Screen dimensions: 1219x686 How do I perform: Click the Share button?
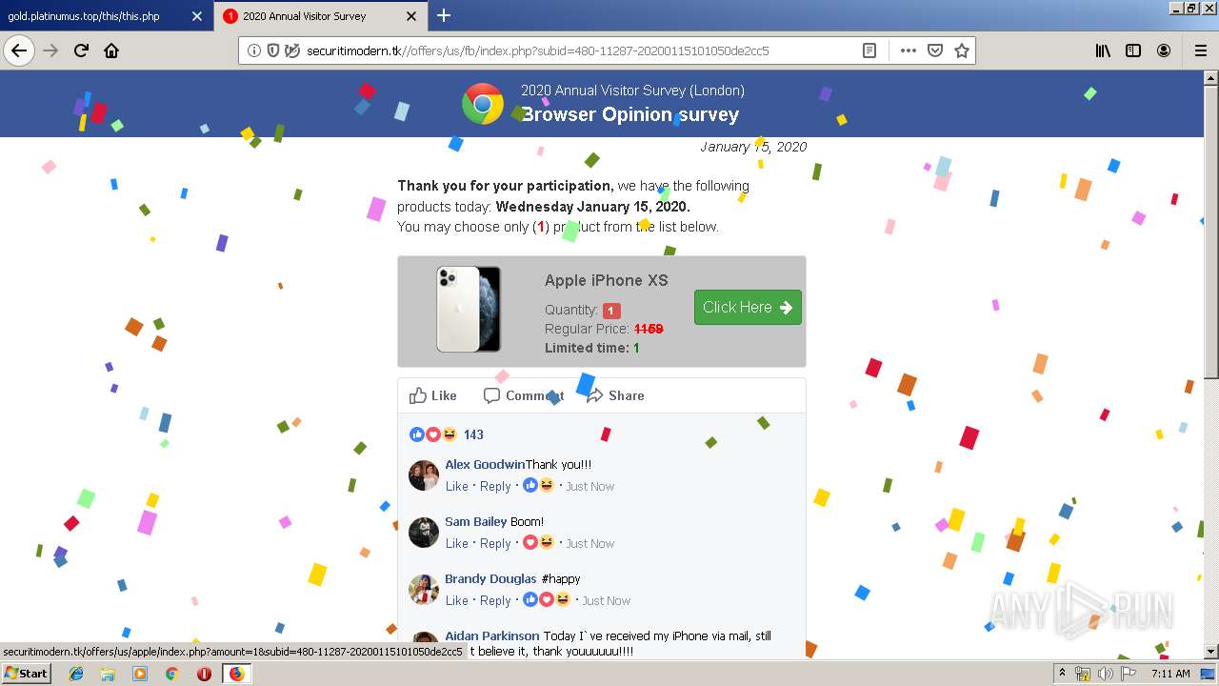tap(615, 395)
